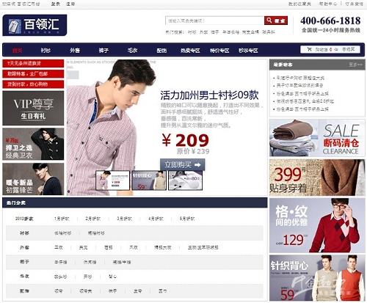
Task: Open 热卖专区 in the navigation bar
Action: click(190, 51)
